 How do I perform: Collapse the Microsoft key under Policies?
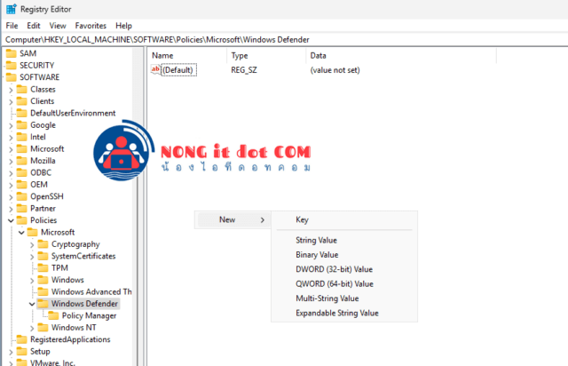[21, 233]
